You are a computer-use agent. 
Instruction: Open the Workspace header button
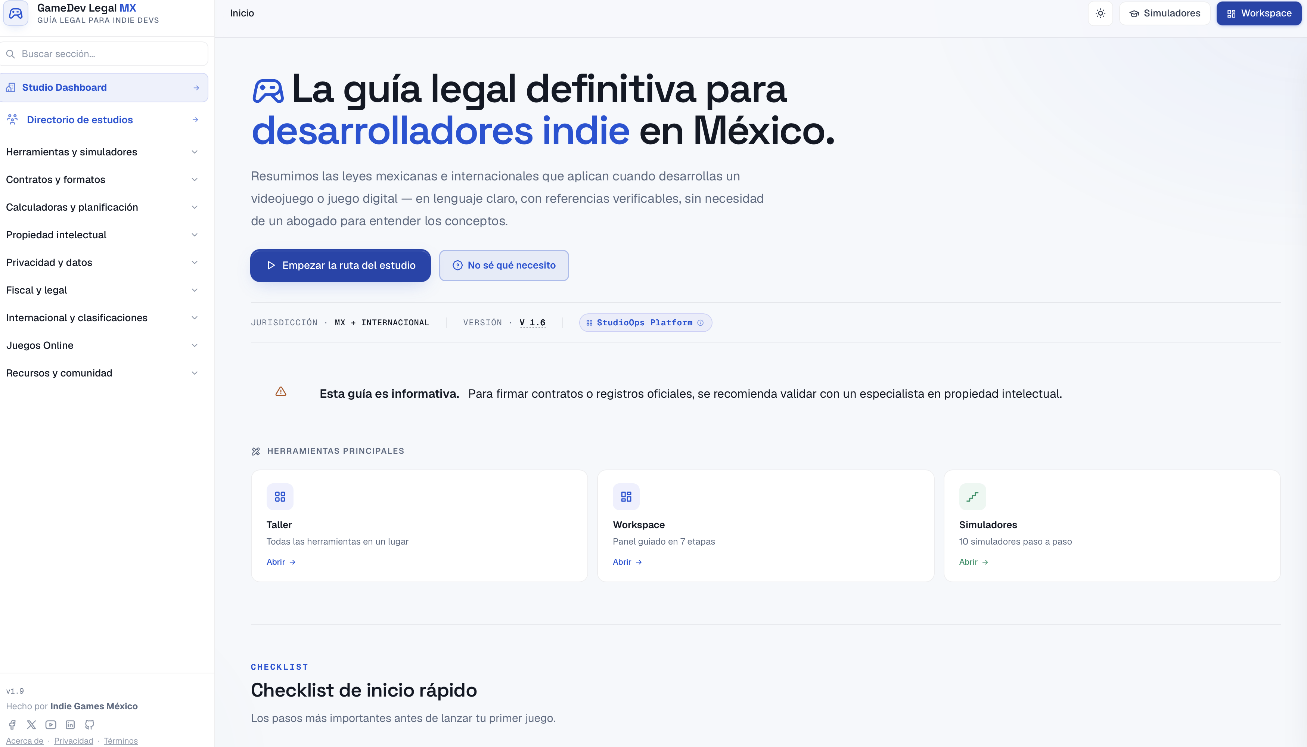pos(1259,13)
